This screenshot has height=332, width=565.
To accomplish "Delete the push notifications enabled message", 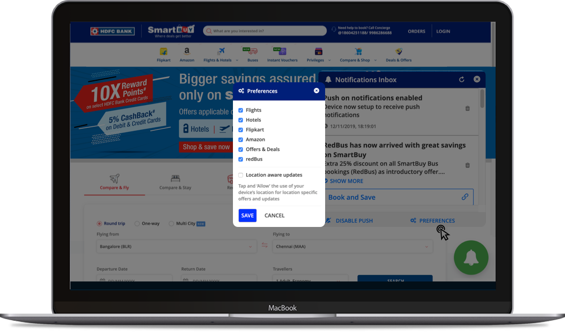I will 467,109.
